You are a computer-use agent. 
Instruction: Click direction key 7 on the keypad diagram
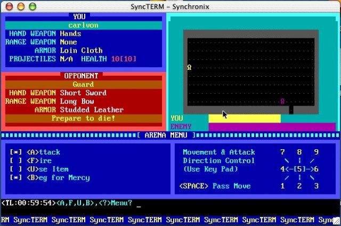282,152
